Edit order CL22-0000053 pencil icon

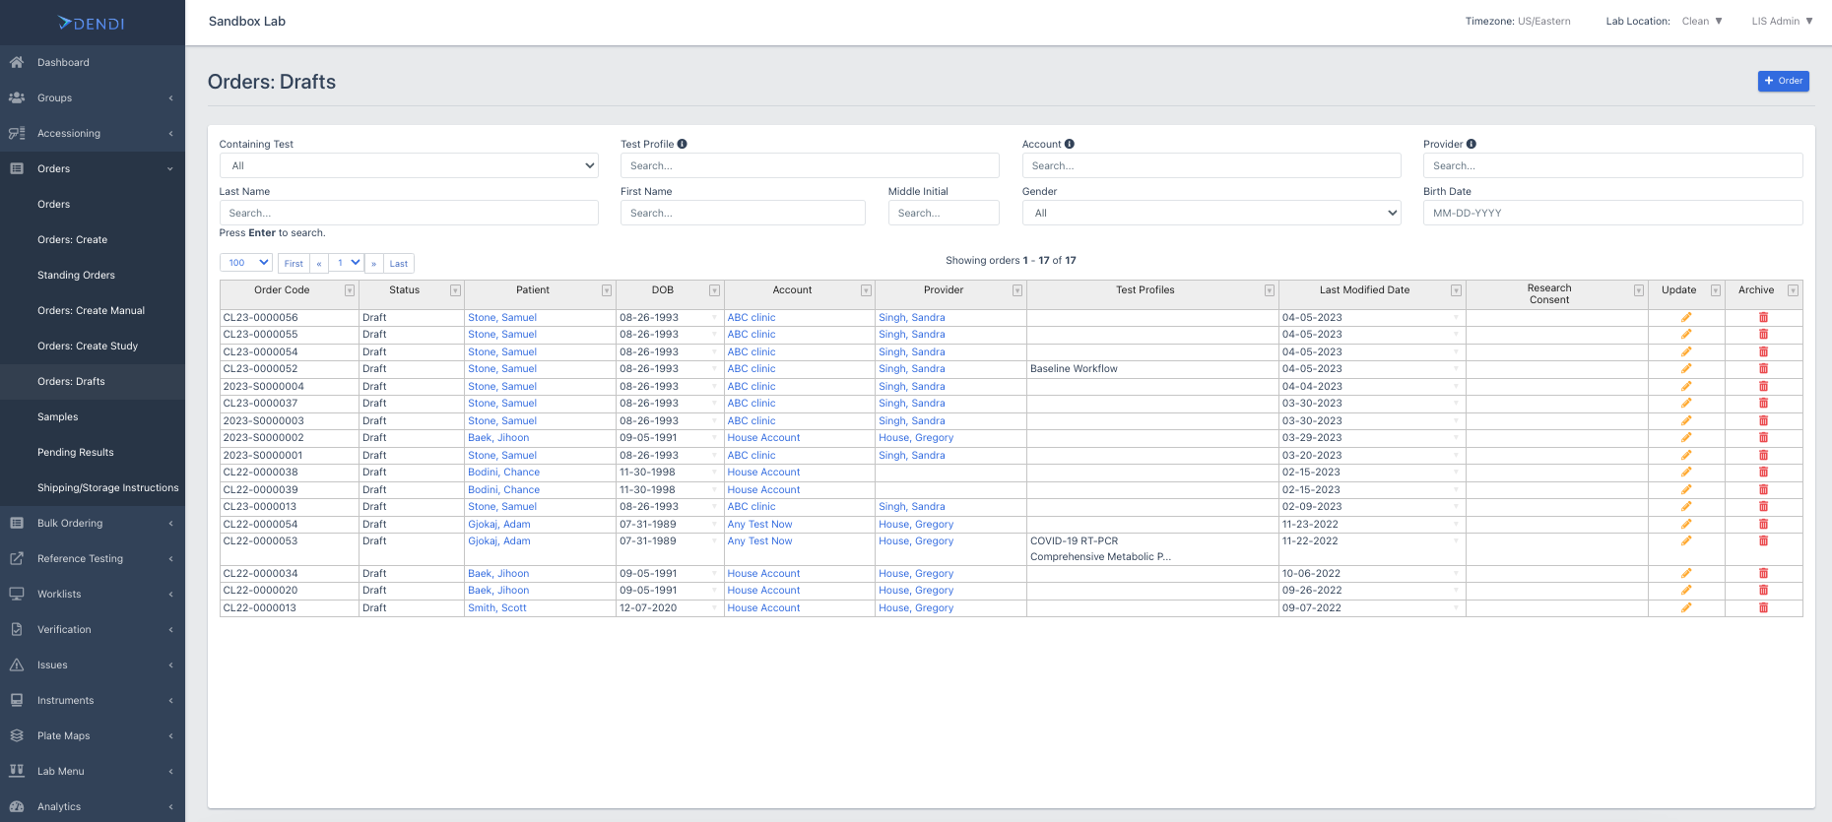pos(1686,540)
